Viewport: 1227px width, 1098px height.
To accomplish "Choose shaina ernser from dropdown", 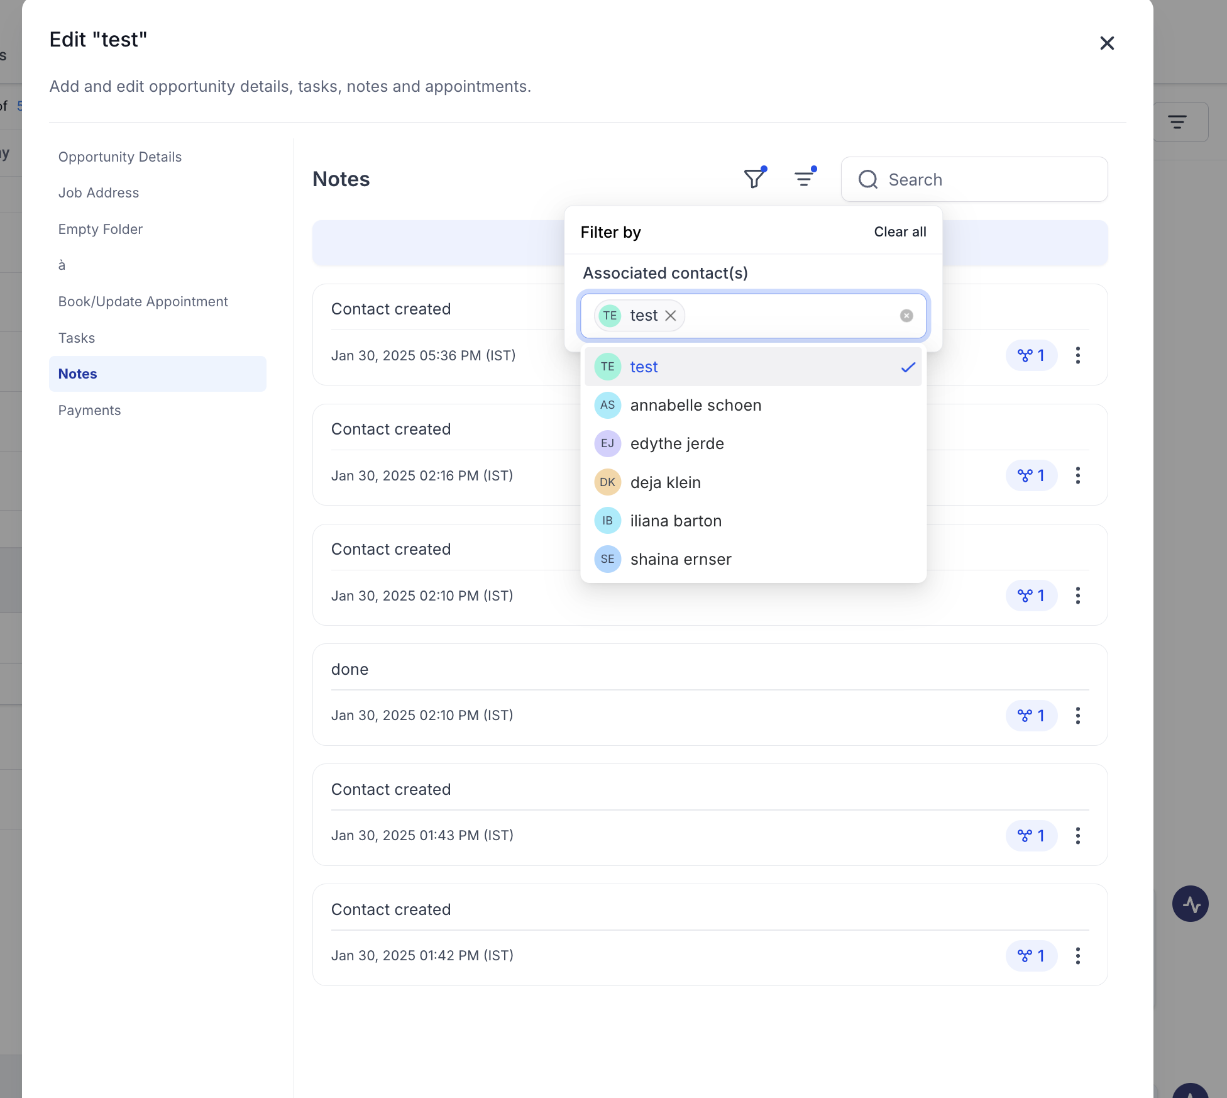I will click(680, 559).
